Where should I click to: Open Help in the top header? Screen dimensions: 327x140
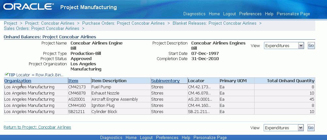click(x=269, y=14)
